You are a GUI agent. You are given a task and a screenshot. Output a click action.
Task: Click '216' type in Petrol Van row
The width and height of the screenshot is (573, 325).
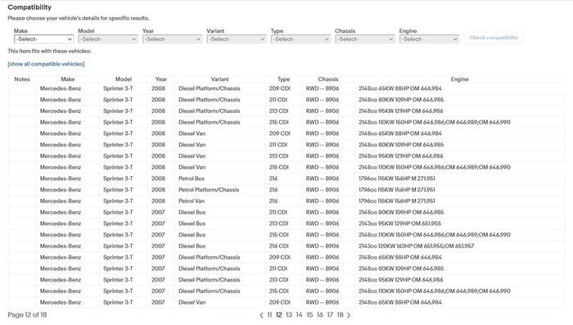click(x=273, y=201)
